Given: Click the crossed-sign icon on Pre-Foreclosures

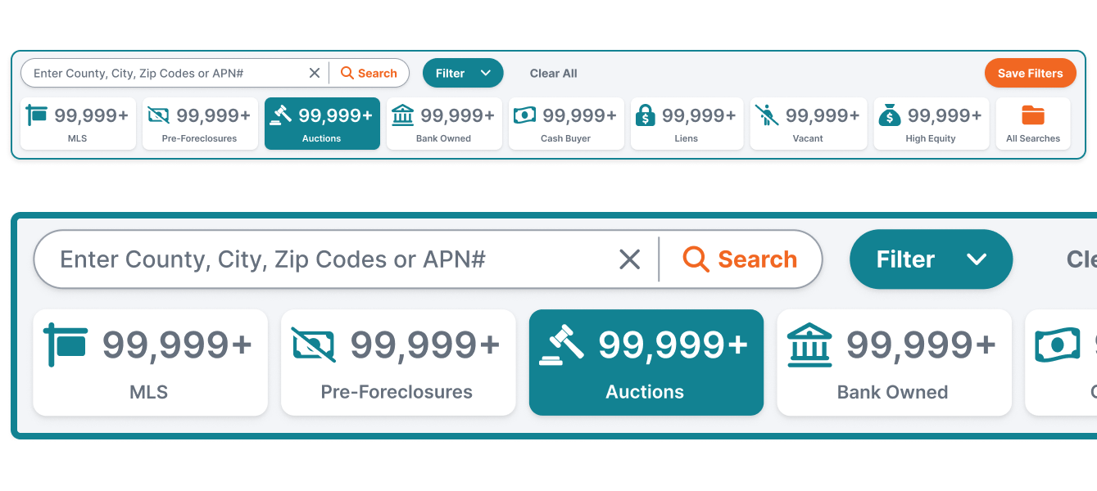Looking at the screenshot, I should point(157,115).
